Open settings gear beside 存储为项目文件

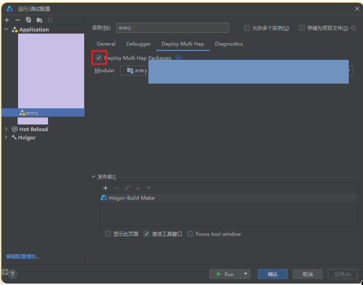click(353, 28)
